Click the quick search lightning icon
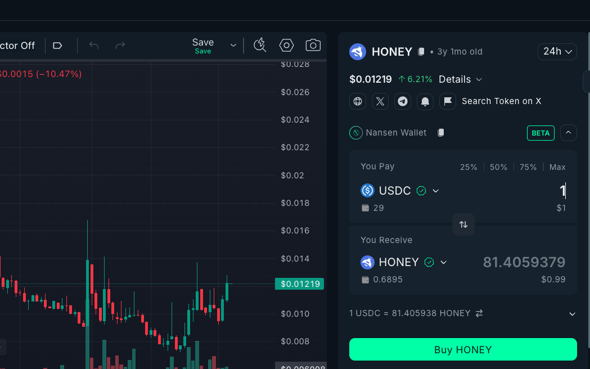Viewport: 590px width, 369px height. point(259,46)
